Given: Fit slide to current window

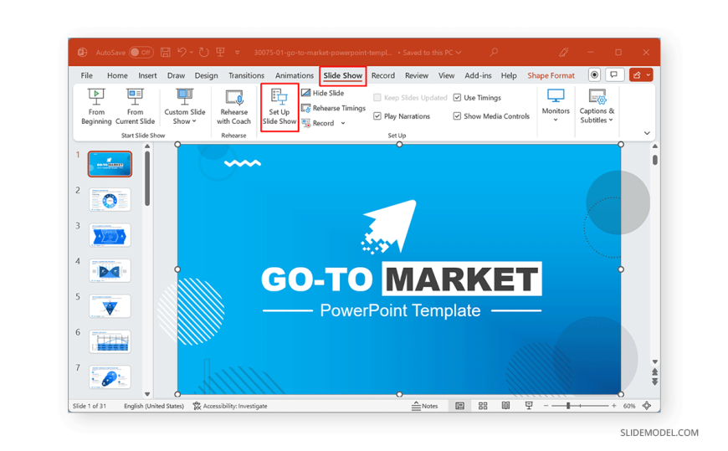Looking at the screenshot, I should point(647,406).
